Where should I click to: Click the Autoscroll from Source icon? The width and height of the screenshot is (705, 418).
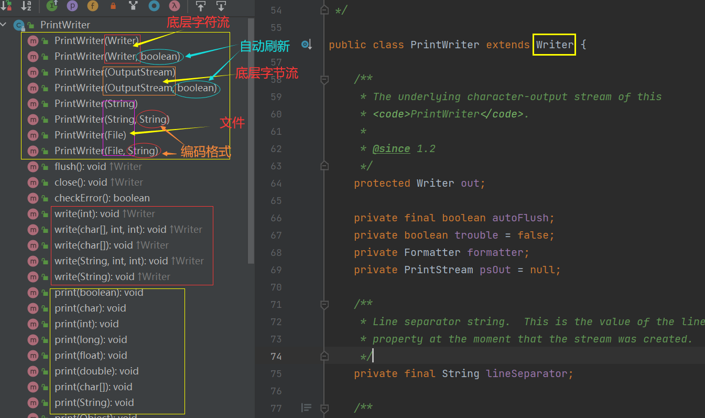coord(221,6)
